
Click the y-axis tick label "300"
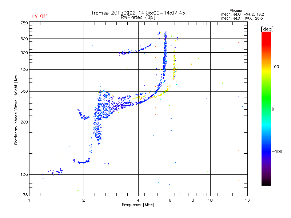click(24, 91)
